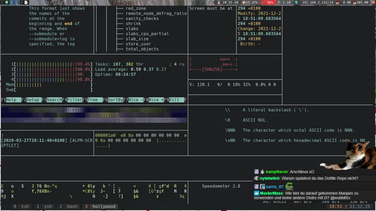The width and height of the screenshot is (376, 211).
Task: Click the slab_size tree entry
Action: pos(137,39)
